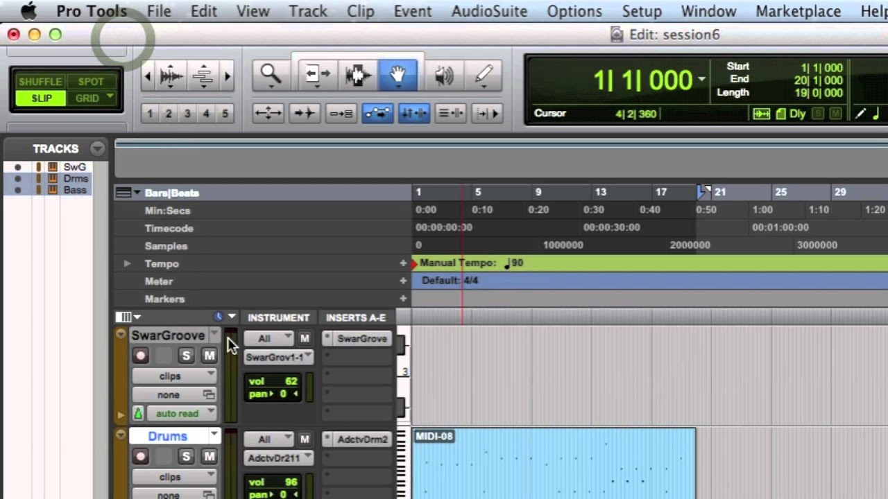Open the Tracks list popup menu

[98, 148]
